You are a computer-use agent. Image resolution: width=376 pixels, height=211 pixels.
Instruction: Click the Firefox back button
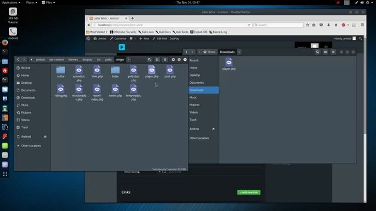click(x=89, y=25)
